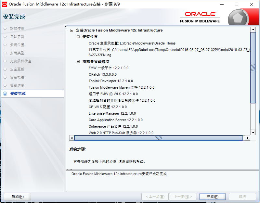Click the vertical scrollbar down arrow
This screenshot has height=203, width=260.
click(x=254, y=133)
